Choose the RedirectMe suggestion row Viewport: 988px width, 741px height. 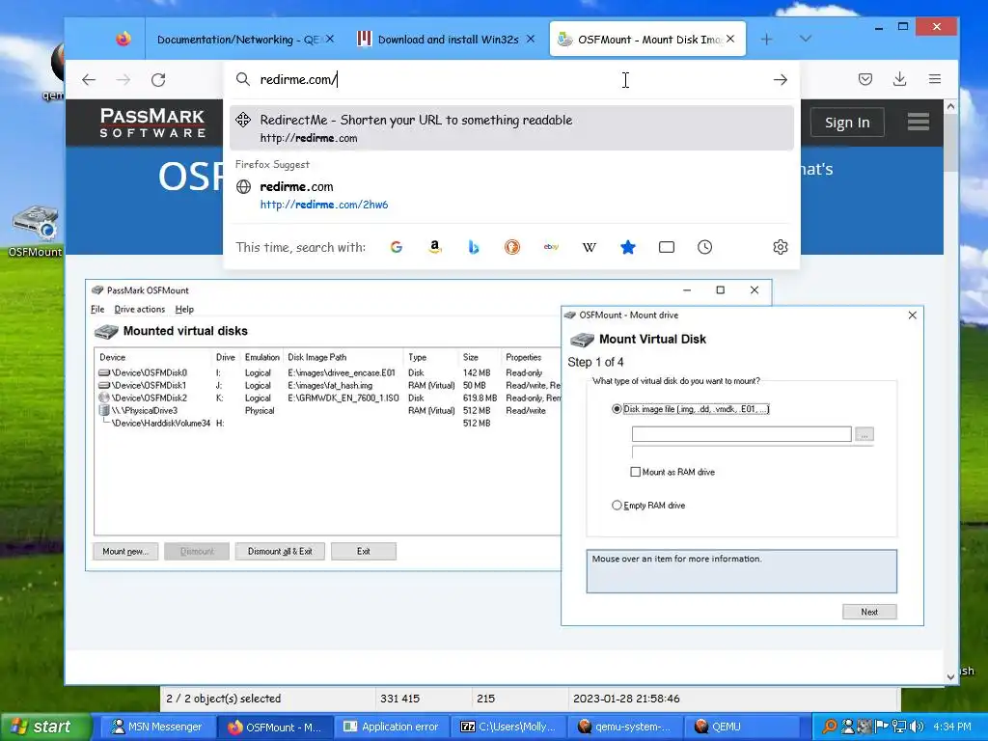pos(511,128)
